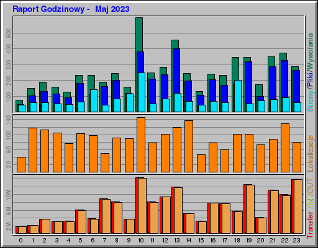Viewport: 318px width, 248px height.
Task: Choose the cyan Strony bar for hour 10
Action: [x=142, y=92]
